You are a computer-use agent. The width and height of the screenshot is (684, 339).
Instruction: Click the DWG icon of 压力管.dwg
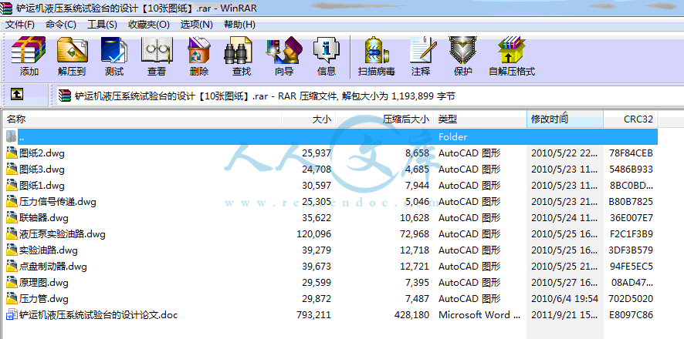coord(12,298)
